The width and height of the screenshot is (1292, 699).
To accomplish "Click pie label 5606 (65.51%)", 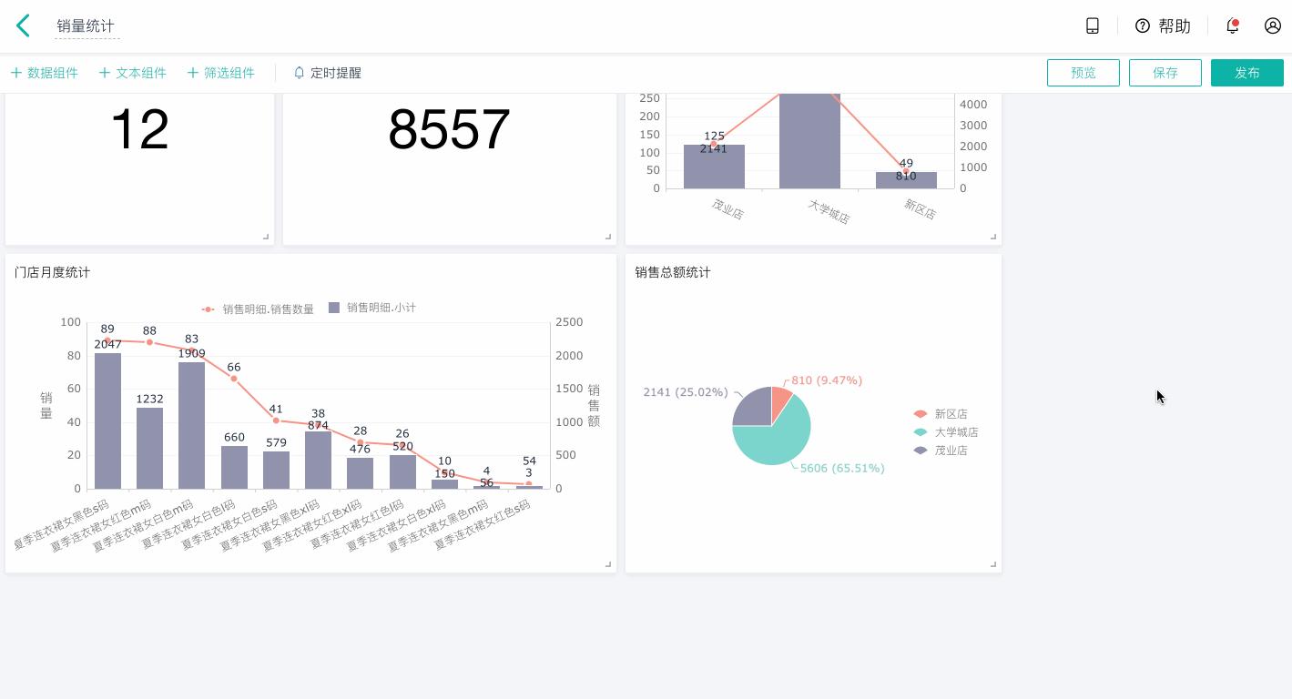I will click(842, 468).
